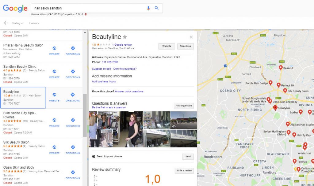The width and height of the screenshot is (314, 186).
Task: Click Suggest an edit link
Action: (101, 69)
